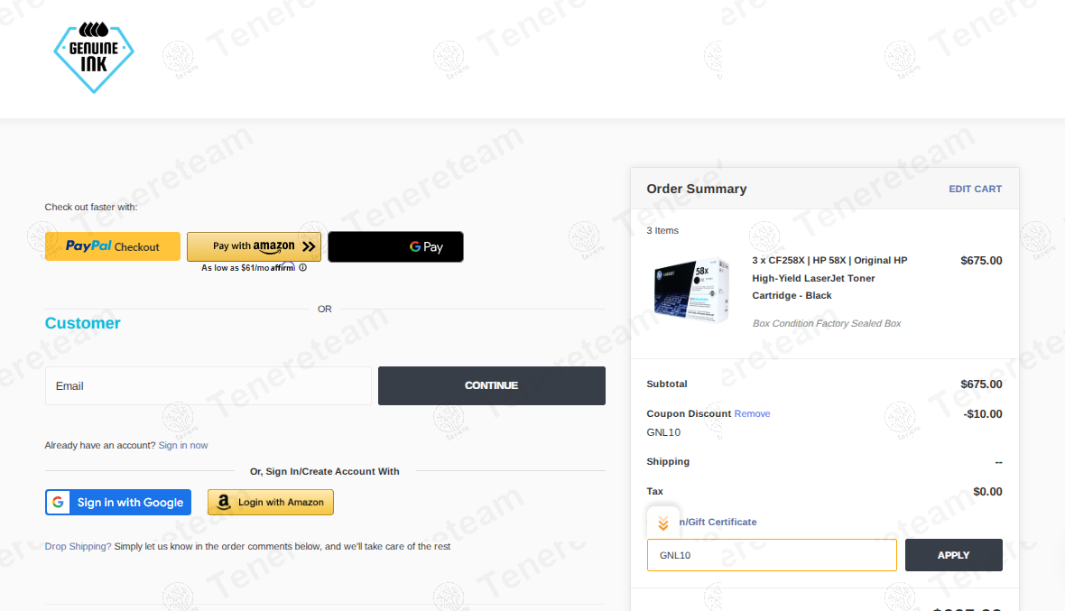Click the Genuine Ink logo
The width and height of the screenshot is (1065, 611).
click(94, 58)
